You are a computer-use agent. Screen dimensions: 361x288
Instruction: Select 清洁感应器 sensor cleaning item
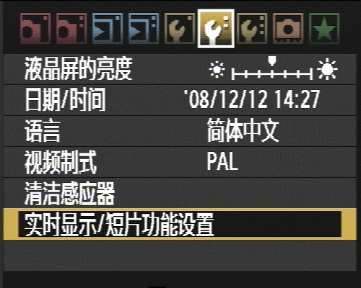pyautogui.click(x=180, y=193)
